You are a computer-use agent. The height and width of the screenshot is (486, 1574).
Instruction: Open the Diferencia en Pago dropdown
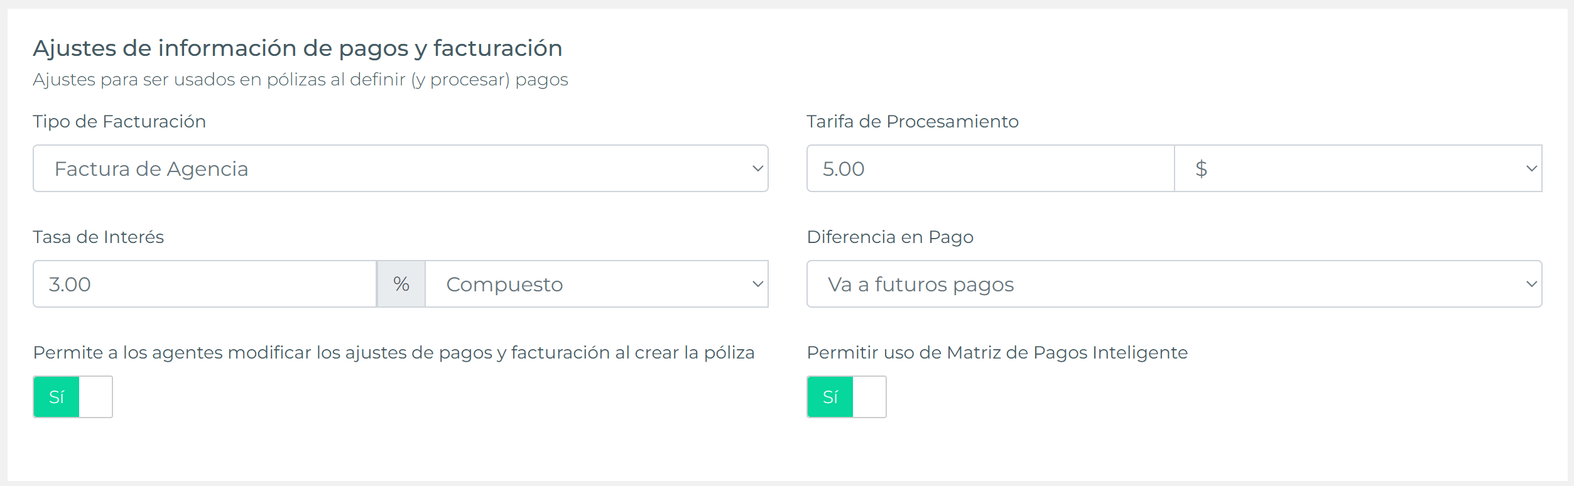(x=1173, y=284)
